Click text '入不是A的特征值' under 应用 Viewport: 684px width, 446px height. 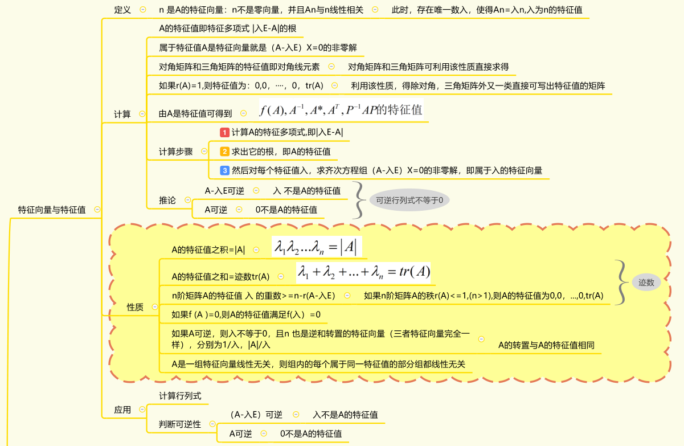click(x=345, y=415)
